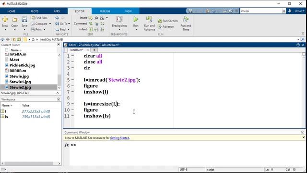Select RRRRR.m in Current Folder
This screenshot has width=307, height=173.
[x=18, y=71]
